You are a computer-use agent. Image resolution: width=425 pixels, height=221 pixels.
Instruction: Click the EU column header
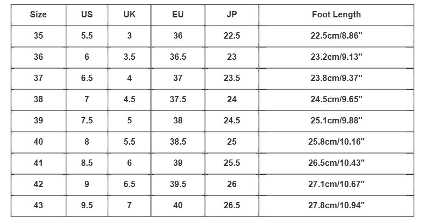click(x=178, y=15)
